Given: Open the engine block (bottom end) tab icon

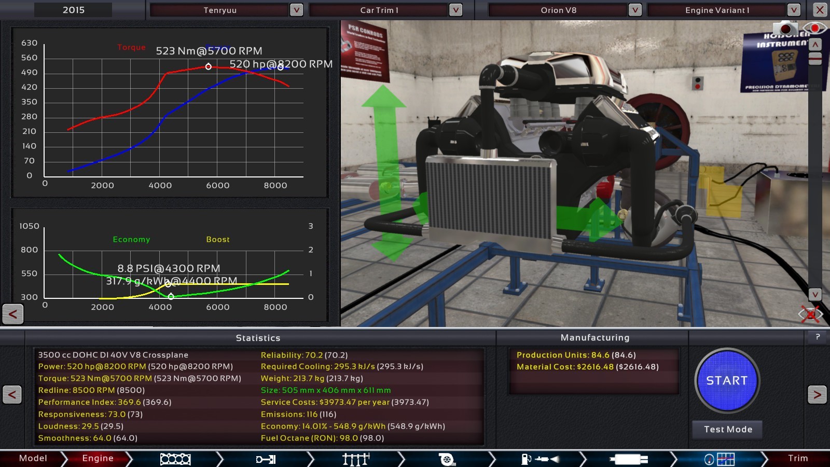Looking at the screenshot, I should (175, 459).
